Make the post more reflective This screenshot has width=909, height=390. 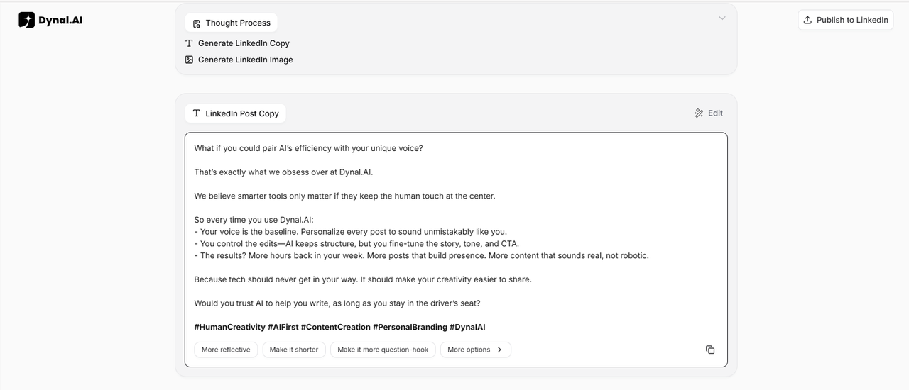226,350
